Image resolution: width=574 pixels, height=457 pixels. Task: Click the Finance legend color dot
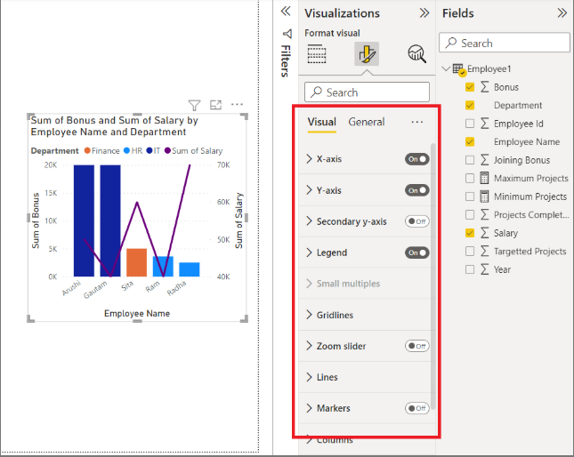coord(87,150)
